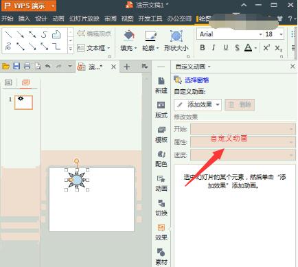Image resolution: width=298 pixels, height=267 pixels.
Task: Toggle bold formatting
Action: [x=203, y=47]
